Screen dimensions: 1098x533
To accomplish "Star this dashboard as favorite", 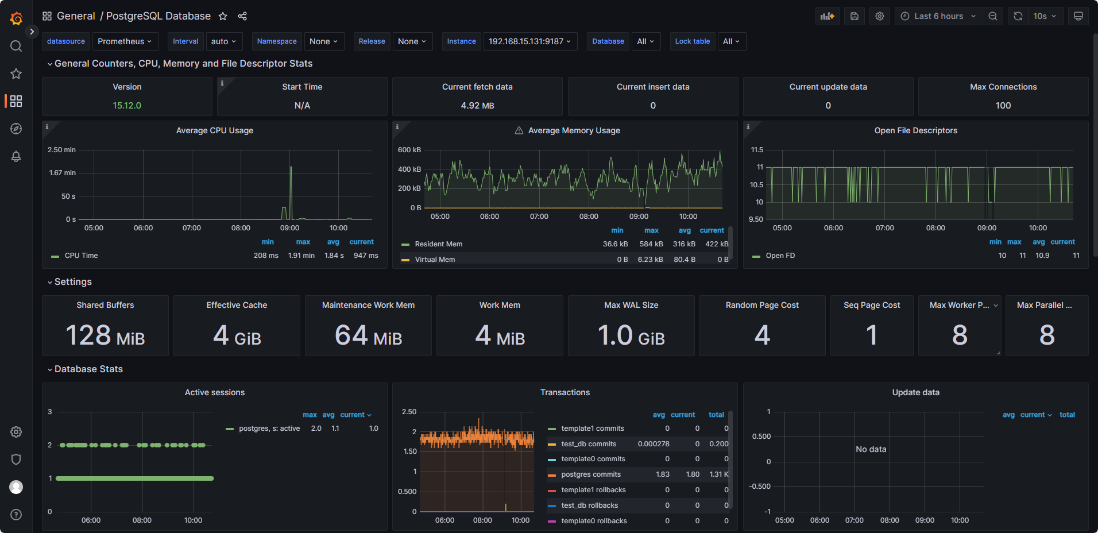I will tap(223, 16).
